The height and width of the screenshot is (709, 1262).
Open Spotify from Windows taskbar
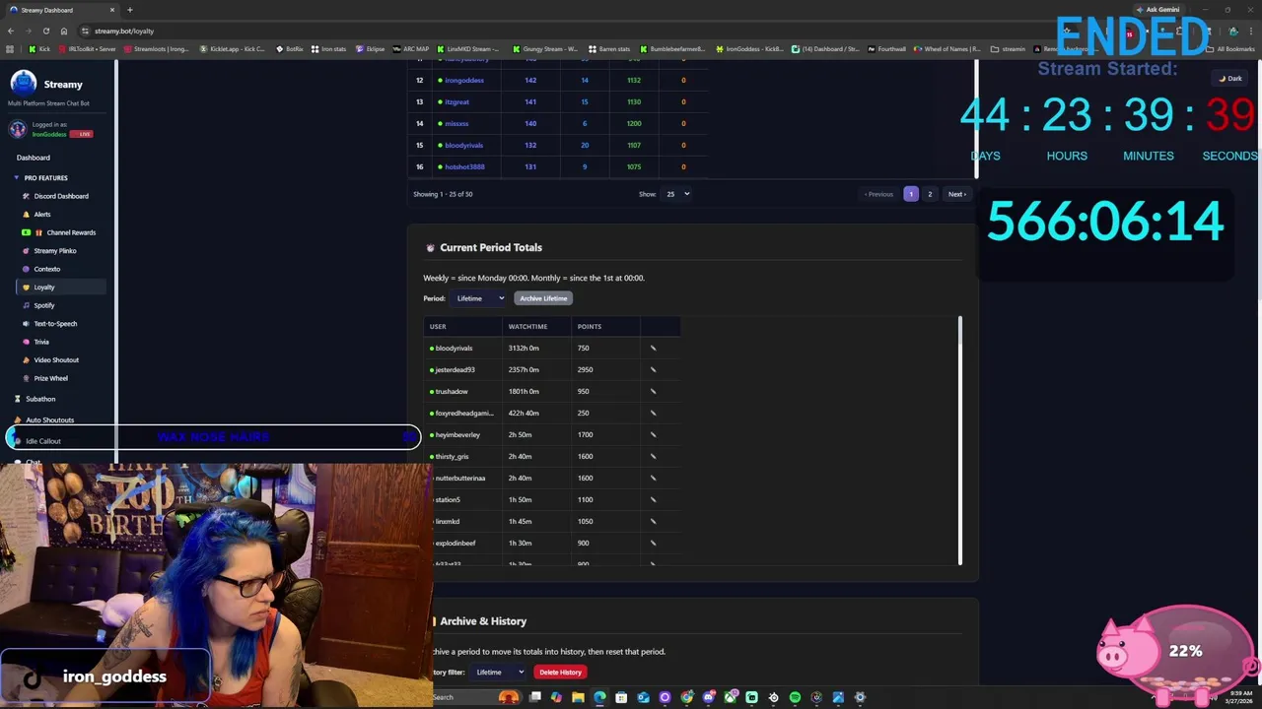795,697
